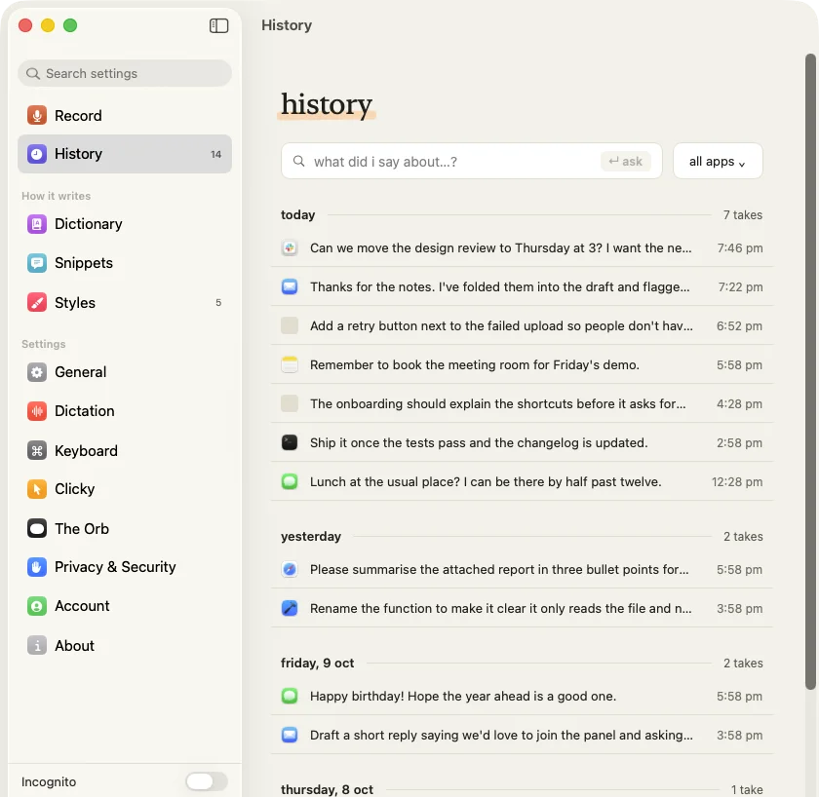Click the magnifier icon in history search

tap(298, 162)
